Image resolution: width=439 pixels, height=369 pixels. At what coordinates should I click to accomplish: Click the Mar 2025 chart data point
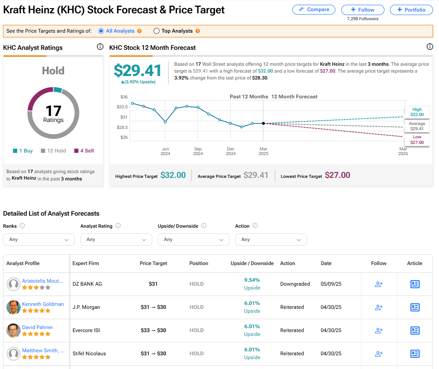coord(264,123)
